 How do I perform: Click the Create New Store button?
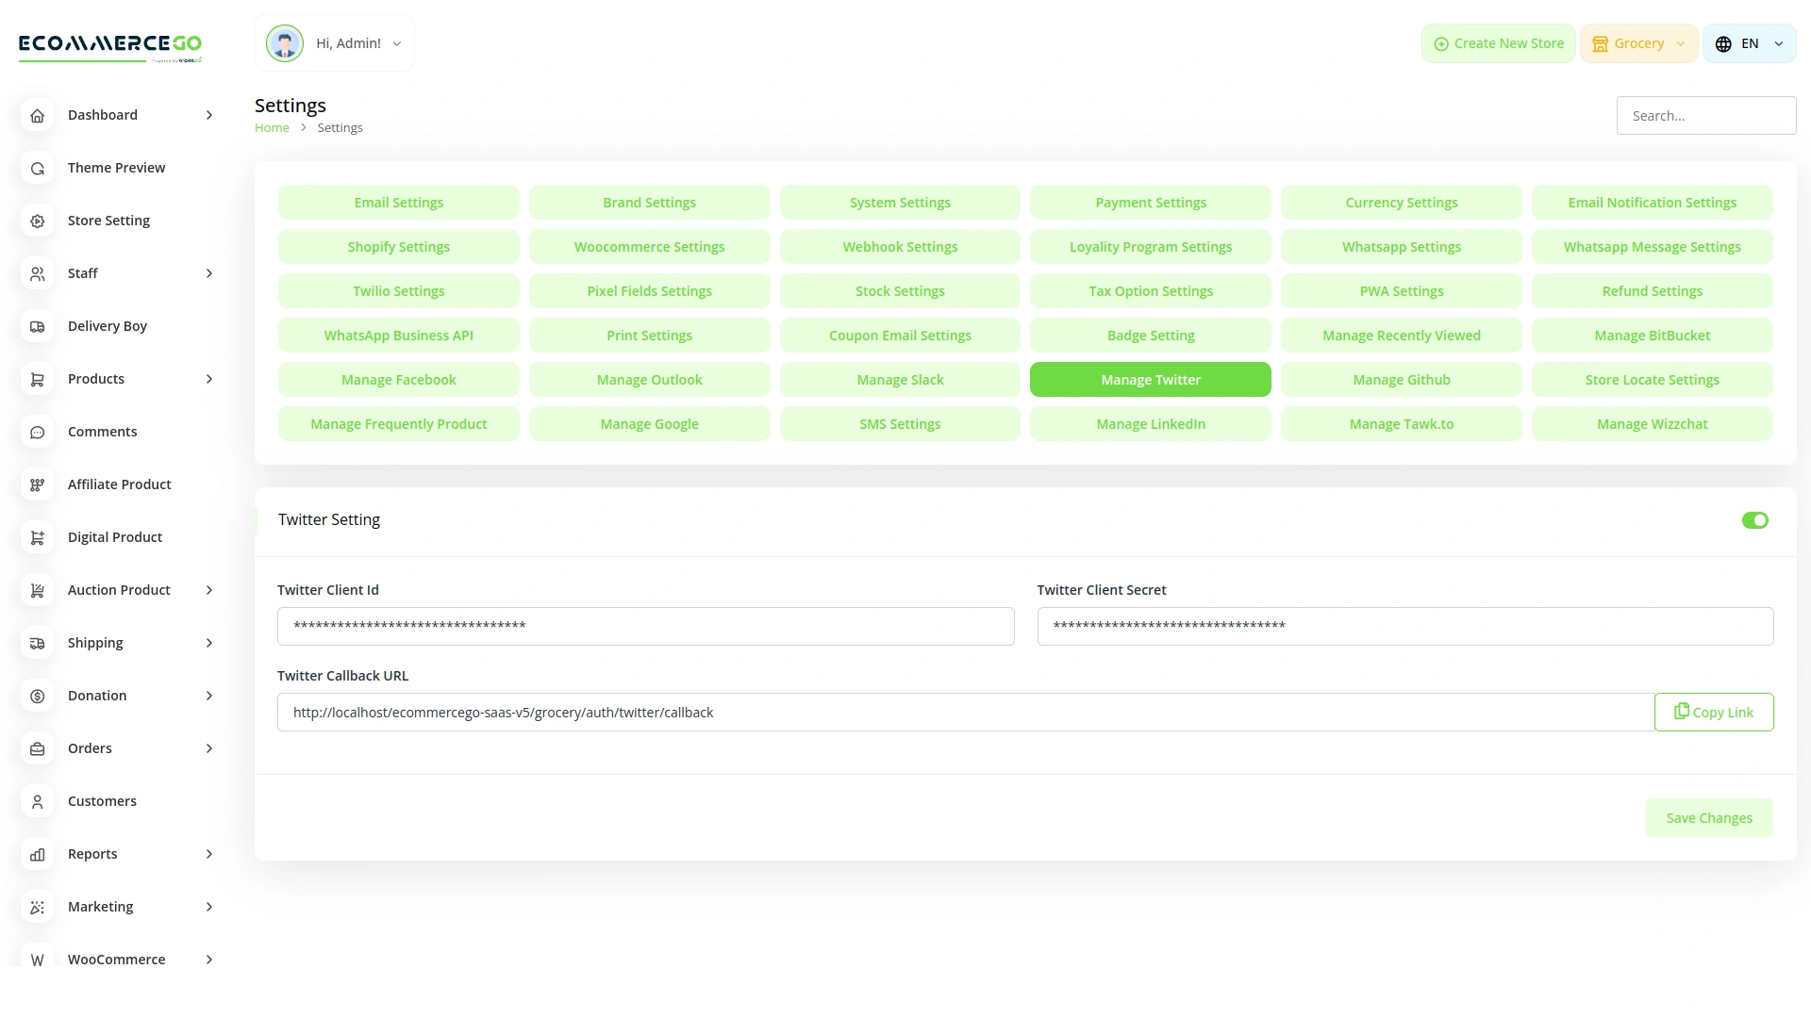(1498, 42)
